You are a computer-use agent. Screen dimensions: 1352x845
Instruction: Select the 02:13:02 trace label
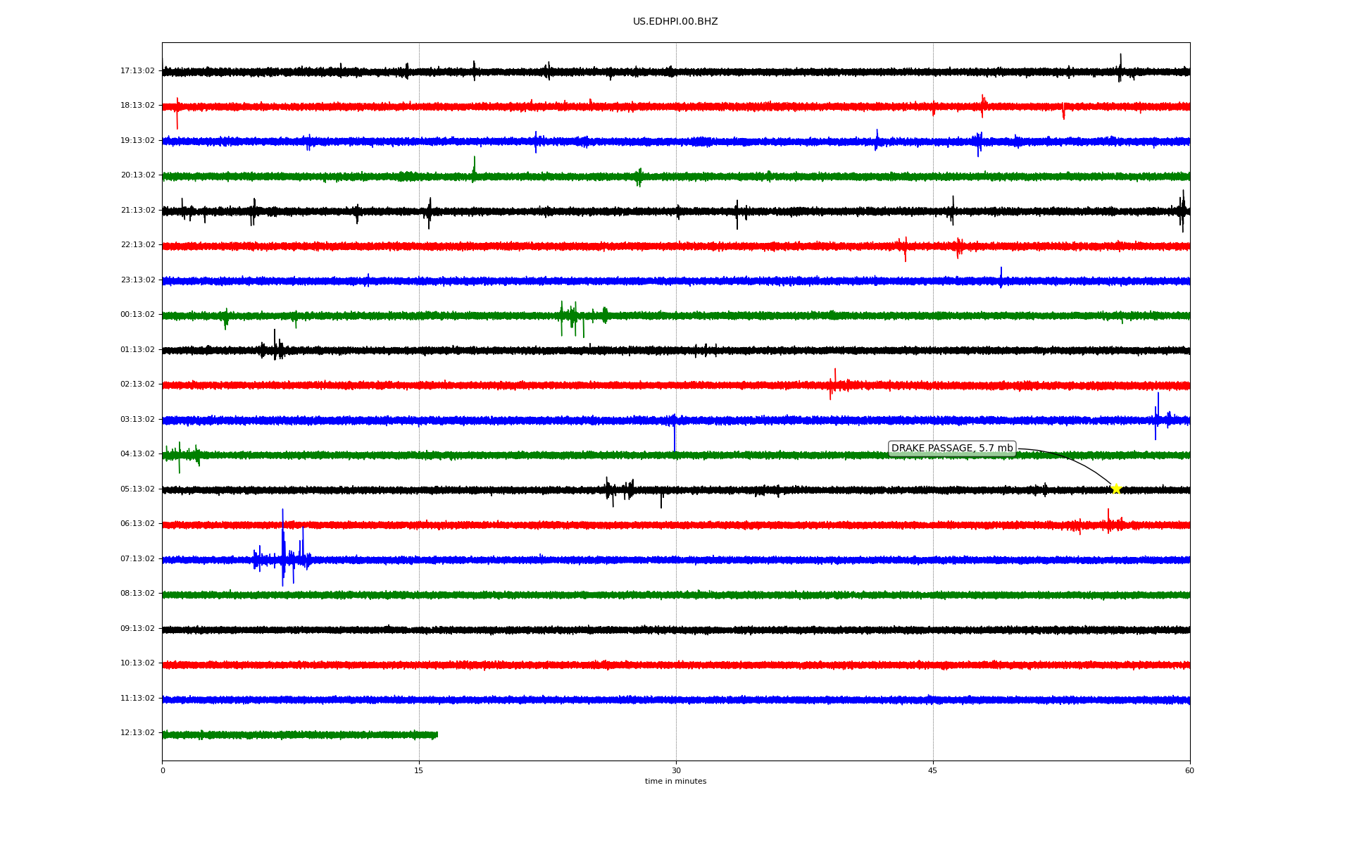[x=137, y=384]
